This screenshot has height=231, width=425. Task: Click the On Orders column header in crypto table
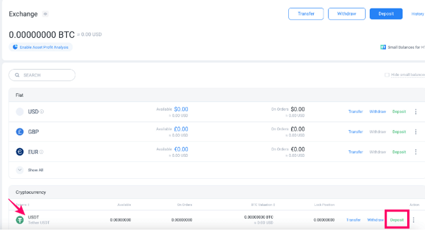click(184, 205)
